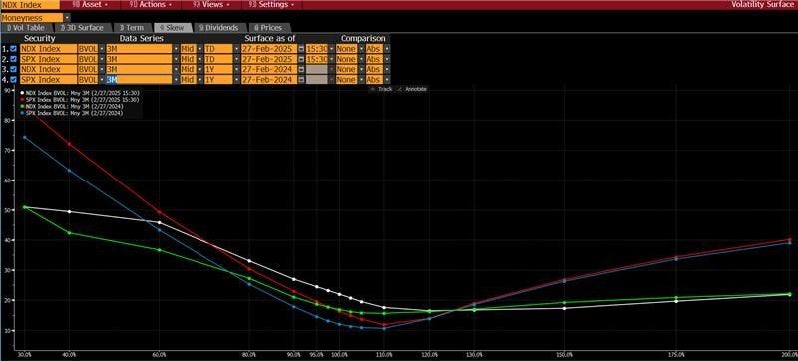The image size is (798, 361).
Task: Open 15:30 time dropdown in row 1
Action: pos(331,49)
